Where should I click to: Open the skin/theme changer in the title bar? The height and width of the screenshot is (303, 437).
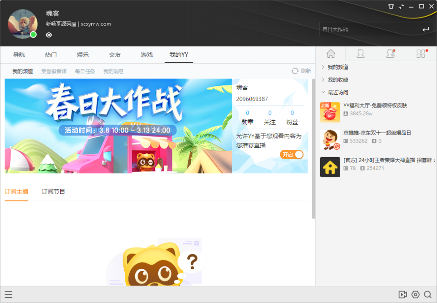tap(391, 6)
